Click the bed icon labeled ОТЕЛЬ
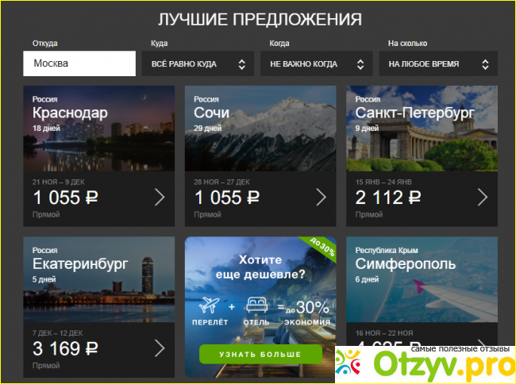The image size is (516, 384). [x=256, y=305]
